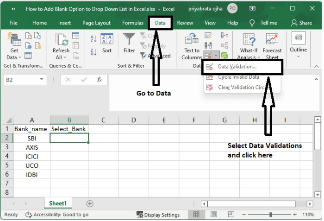Toggle the Filter funnel

coord(129,39)
